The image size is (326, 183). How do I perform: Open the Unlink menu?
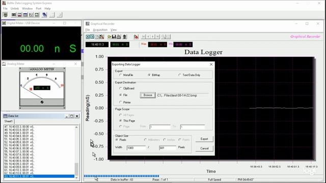(15, 9)
